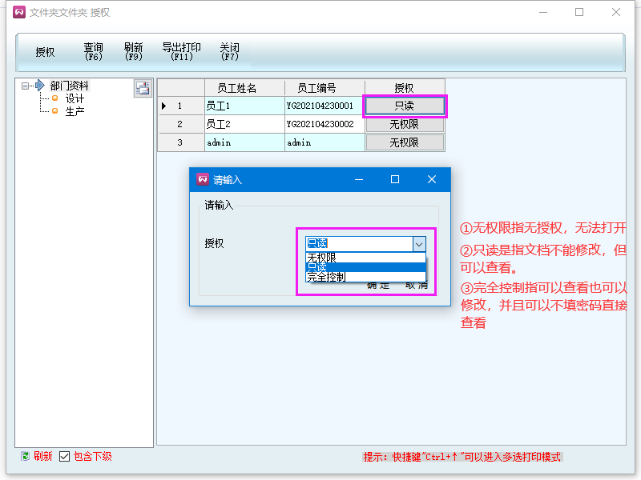This screenshot has height=480, width=641.
Task: Select the 部门资料 arrow folder icon
Action: point(40,86)
